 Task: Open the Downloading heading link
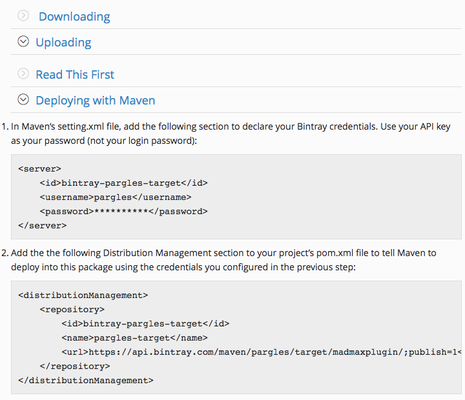[74, 17]
